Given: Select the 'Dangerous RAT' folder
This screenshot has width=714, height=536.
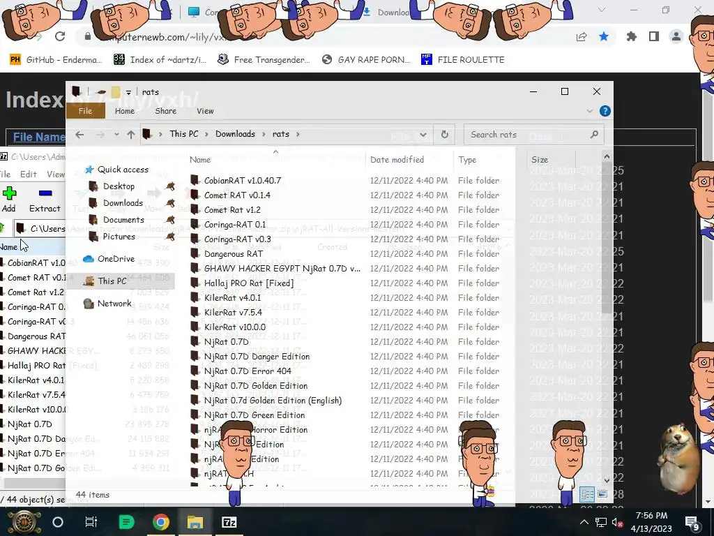Looking at the screenshot, I should click(233, 254).
